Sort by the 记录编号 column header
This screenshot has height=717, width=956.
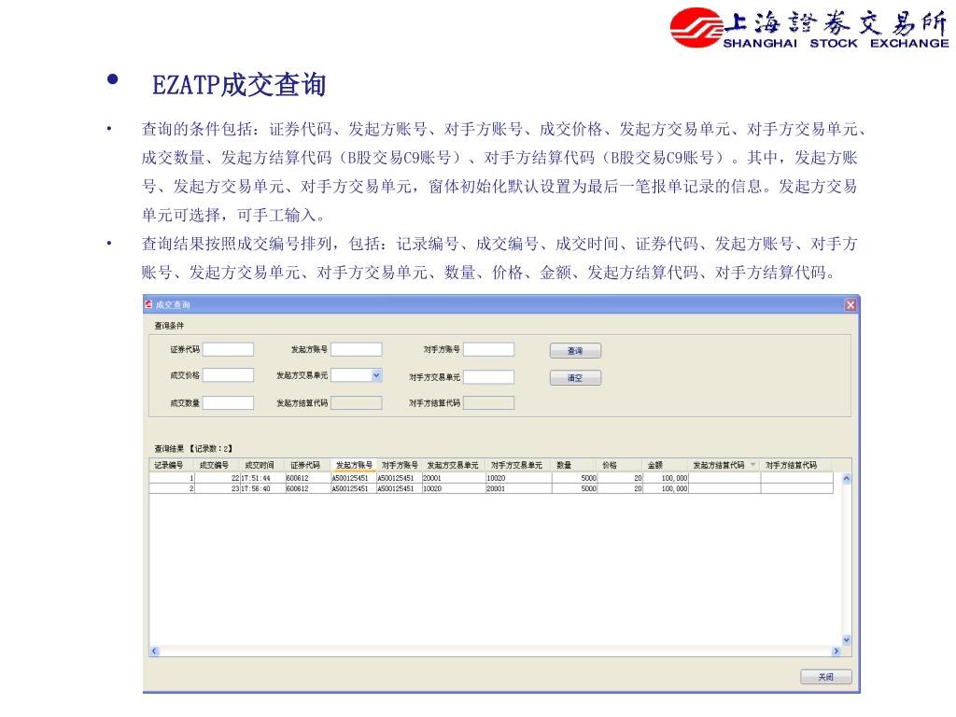[x=172, y=465]
